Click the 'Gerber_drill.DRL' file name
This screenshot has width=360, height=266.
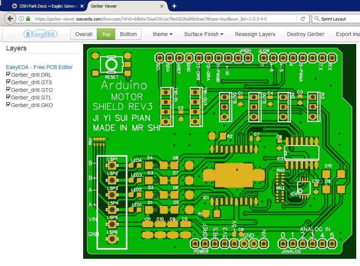point(31,75)
